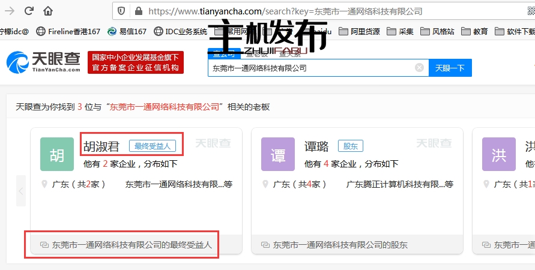The image size is (535, 270).
Task: Click the shield tracking protection icon
Action: (121, 11)
